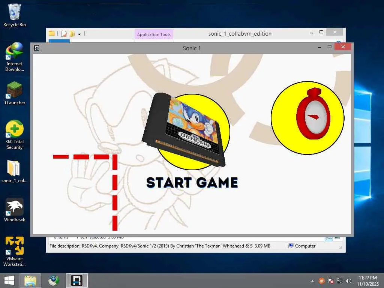Click the orange tray application icon
The image size is (384, 288).
(x=321, y=280)
